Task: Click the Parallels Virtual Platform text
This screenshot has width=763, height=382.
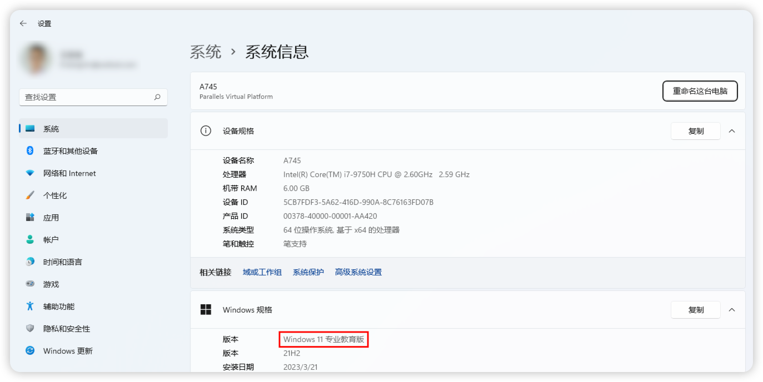Action: click(236, 97)
